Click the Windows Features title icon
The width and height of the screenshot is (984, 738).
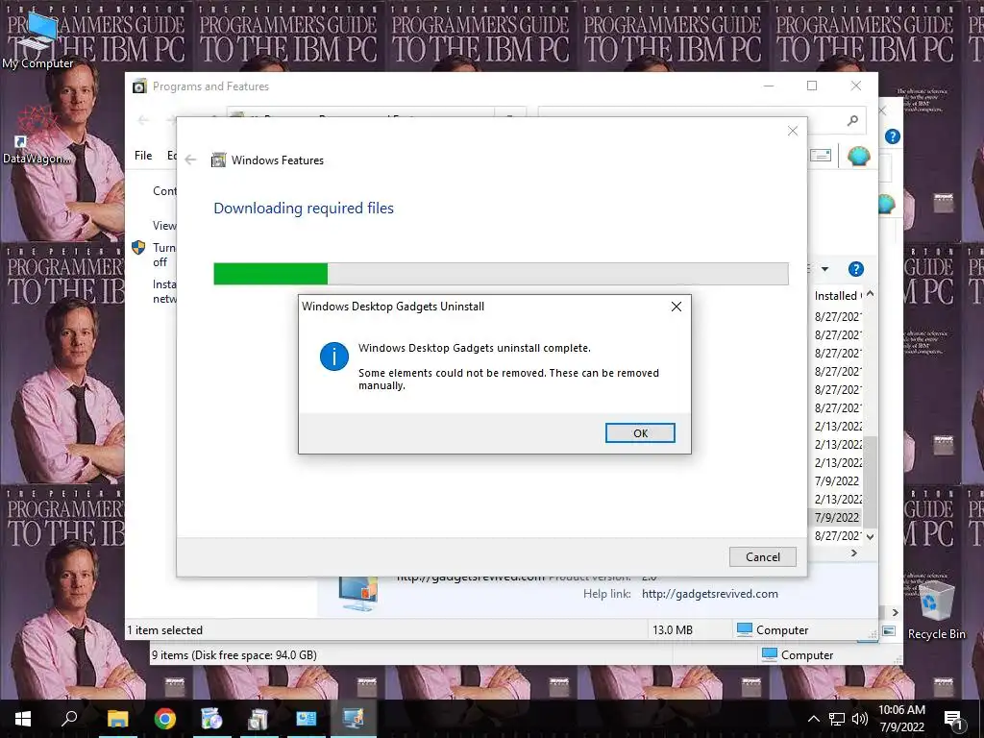point(218,160)
